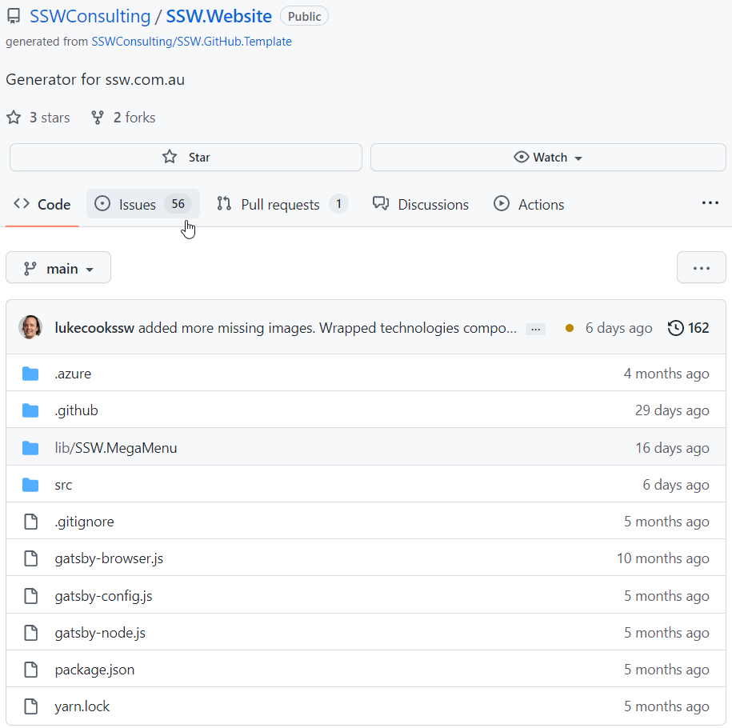
Task: Open the tab overflow three-dots menu
Action: 710,204
